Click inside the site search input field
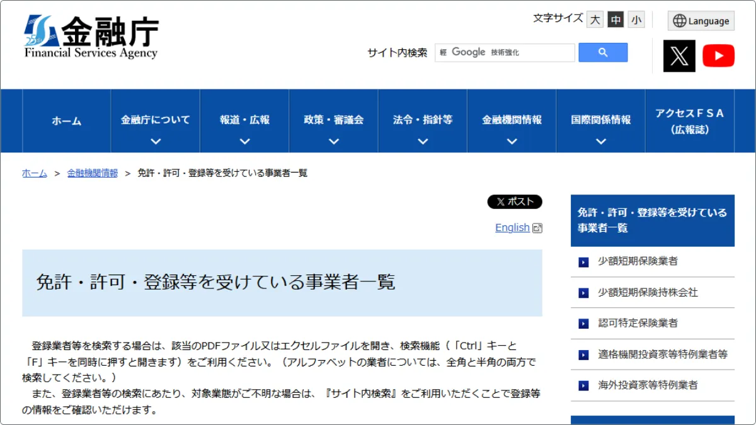 coord(504,52)
